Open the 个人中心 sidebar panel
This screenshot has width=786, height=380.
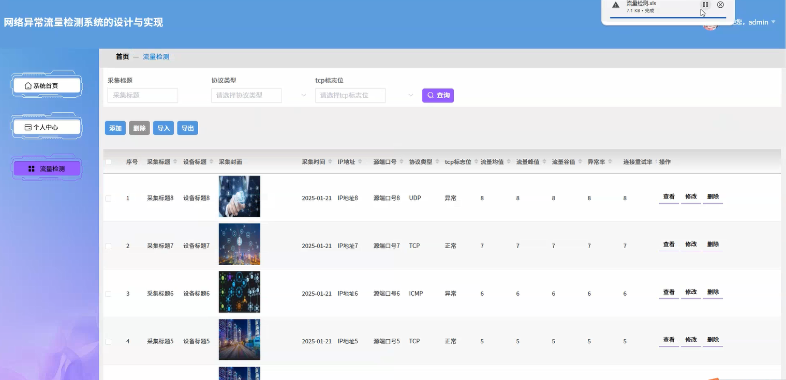(46, 127)
